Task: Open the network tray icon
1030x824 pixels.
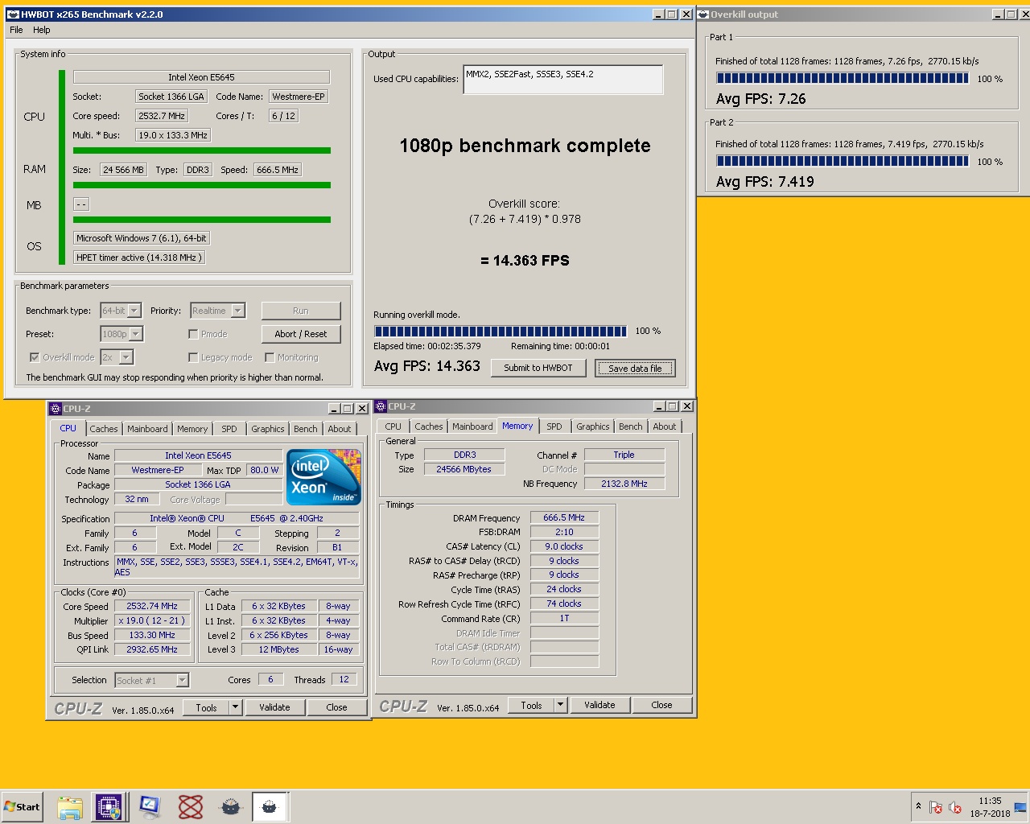Action: [1020, 807]
